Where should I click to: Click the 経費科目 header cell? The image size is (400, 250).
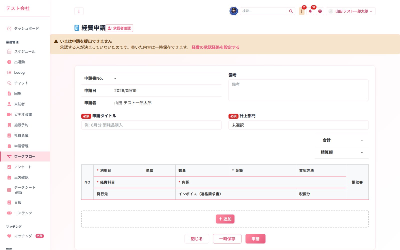point(134,182)
